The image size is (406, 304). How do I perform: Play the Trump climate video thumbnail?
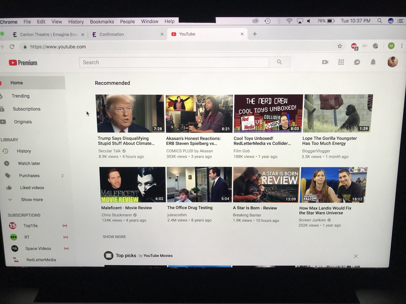130,113
